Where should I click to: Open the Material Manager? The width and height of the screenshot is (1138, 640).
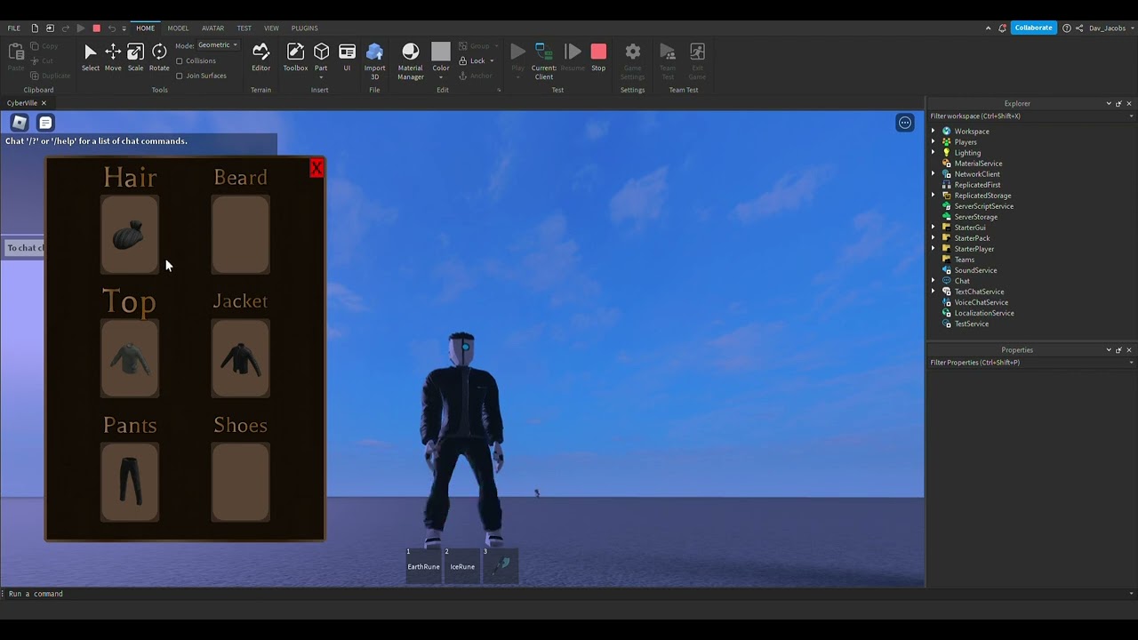410,60
